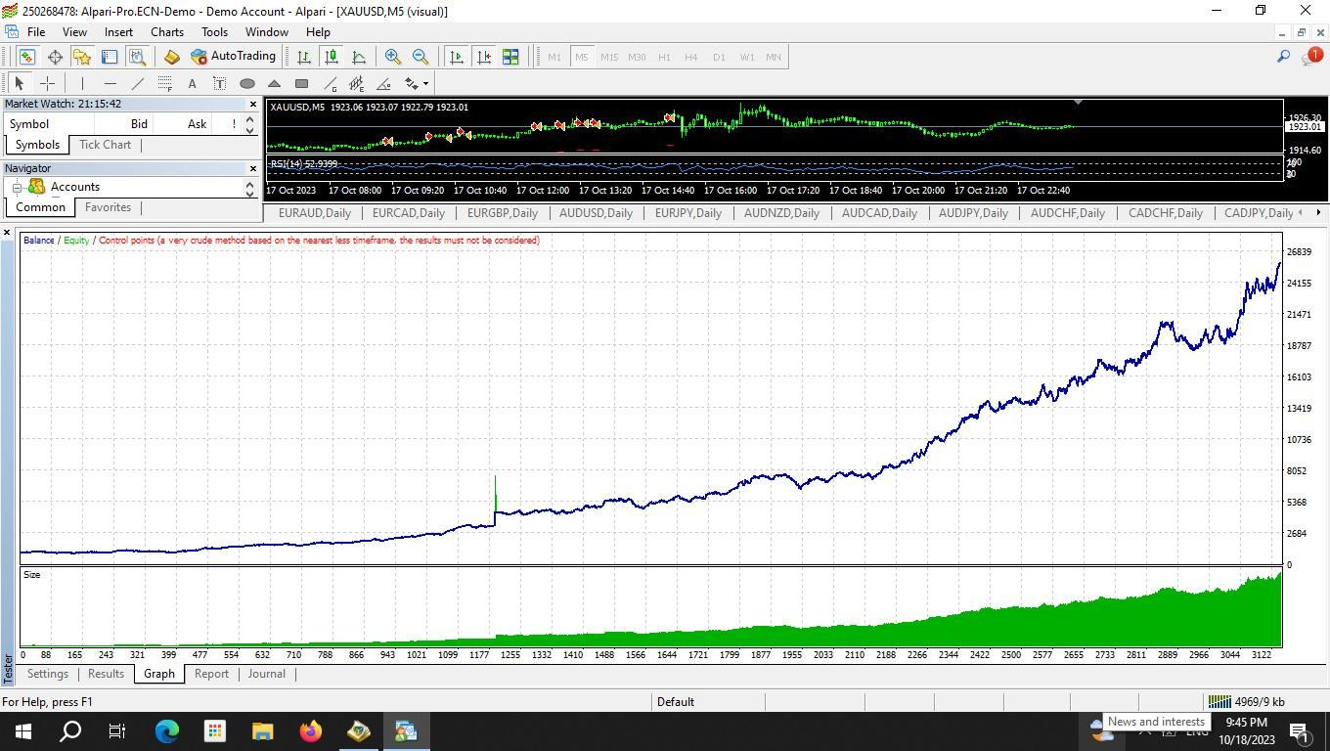The width and height of the screenshot is (1330, 751).
Task: Open the File menu
Action: pyautogui.click(x=36, y=32)
